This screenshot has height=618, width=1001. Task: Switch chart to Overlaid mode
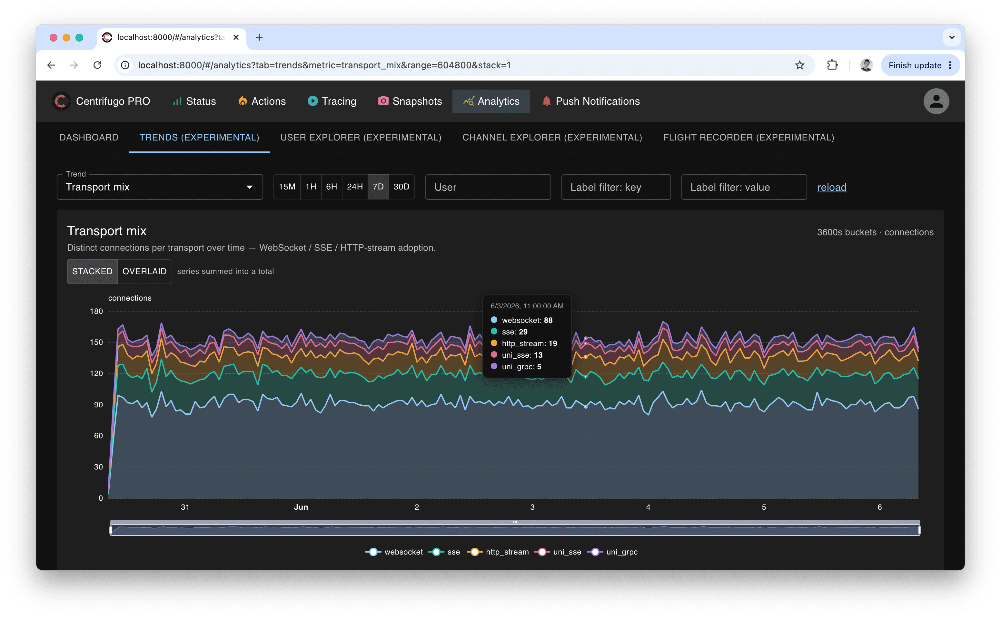tap(144, 271)
